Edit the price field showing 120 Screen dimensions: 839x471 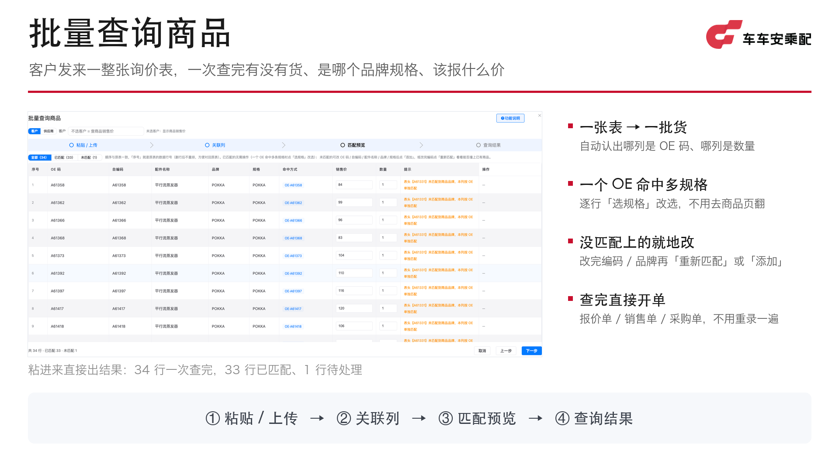tap(354, 308)
